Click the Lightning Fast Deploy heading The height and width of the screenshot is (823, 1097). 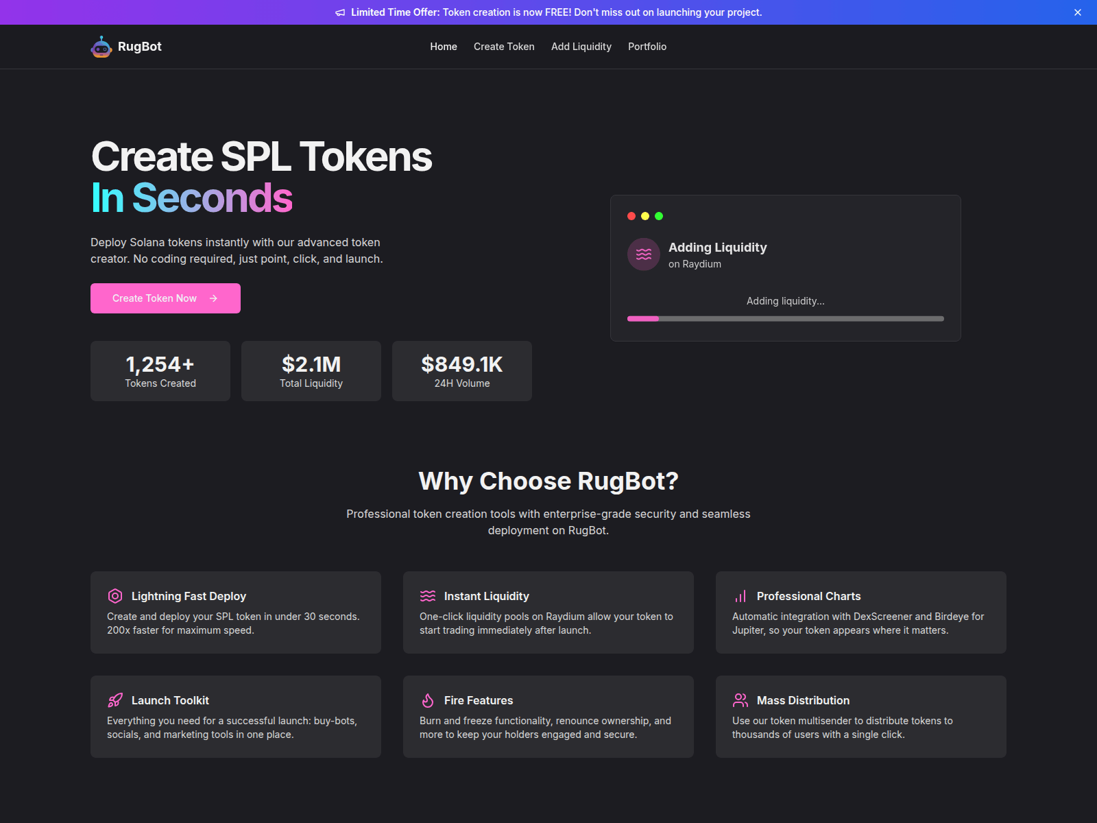pyautogui.click(x=189, y=596)
